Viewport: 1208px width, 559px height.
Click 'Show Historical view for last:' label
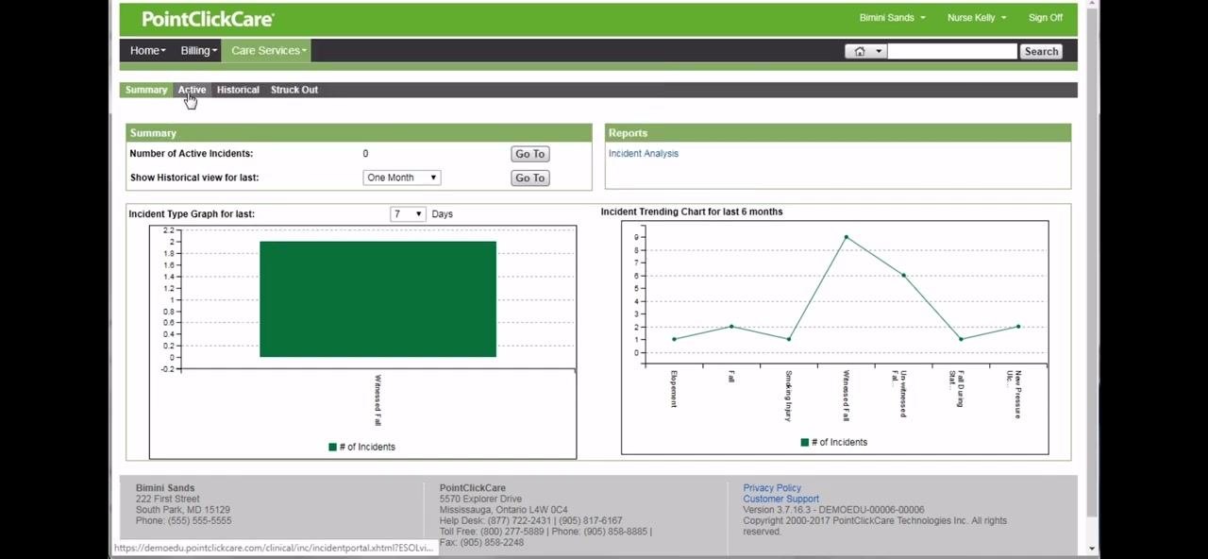point(194,178)
